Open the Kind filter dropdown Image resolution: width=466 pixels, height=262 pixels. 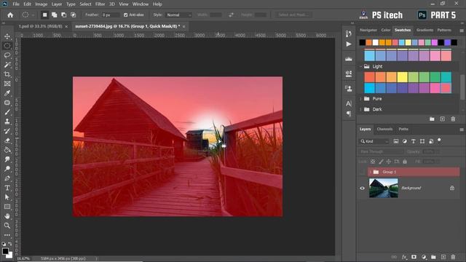click(374, 141)
